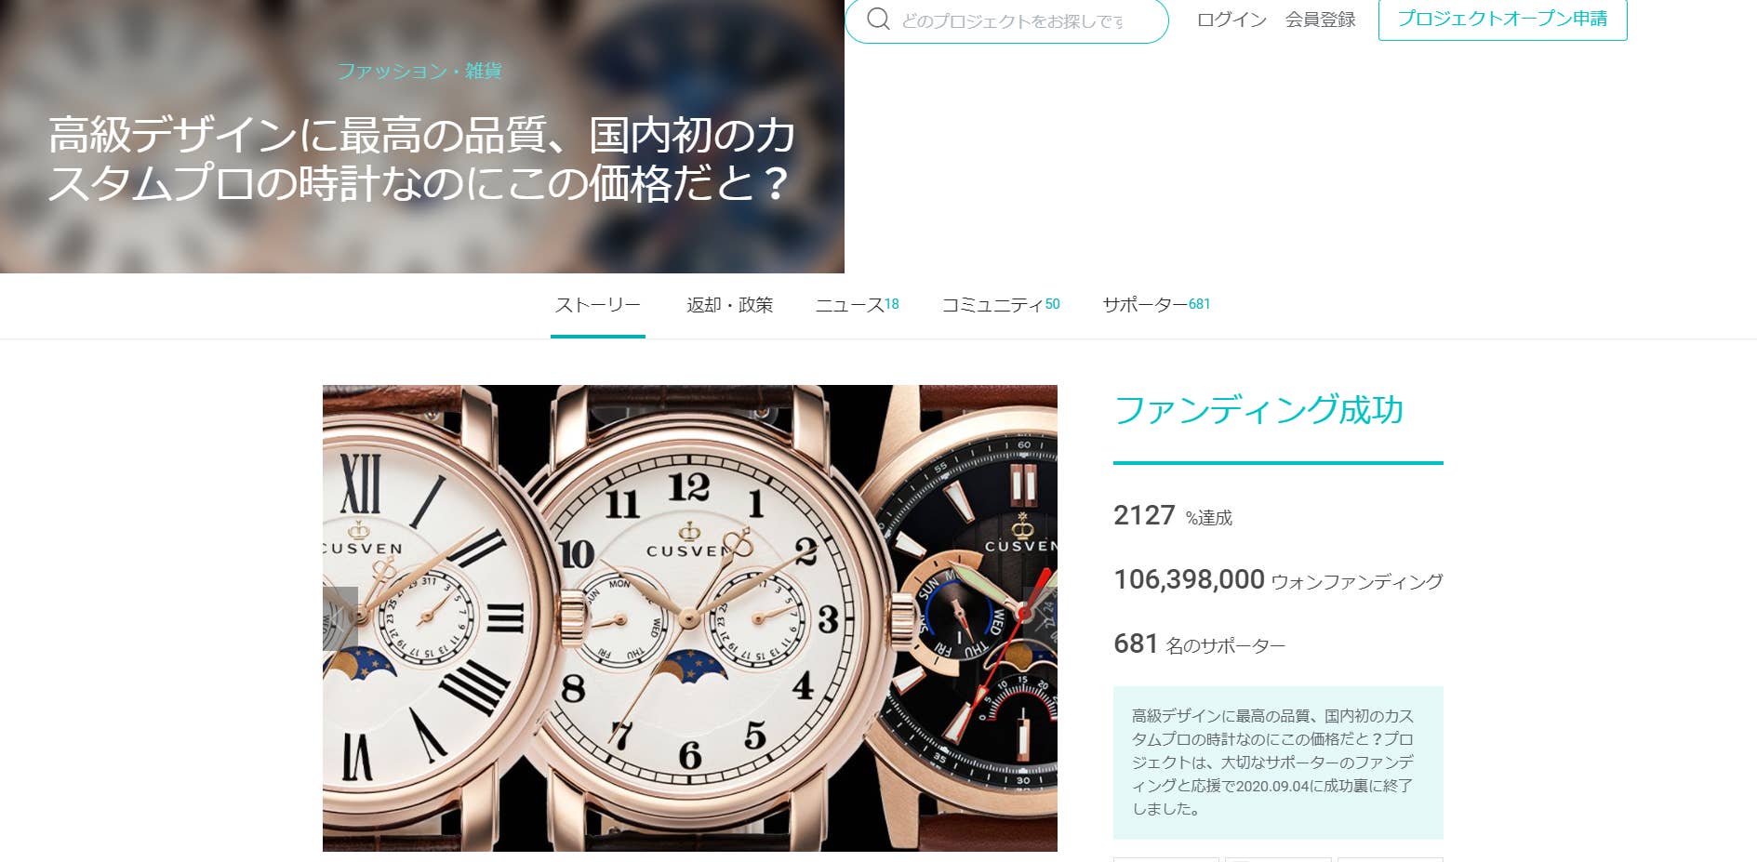This screenshot has width=1757, height=862.
Task: Click the project title headline in banner
Action: [x=421, y=159]
